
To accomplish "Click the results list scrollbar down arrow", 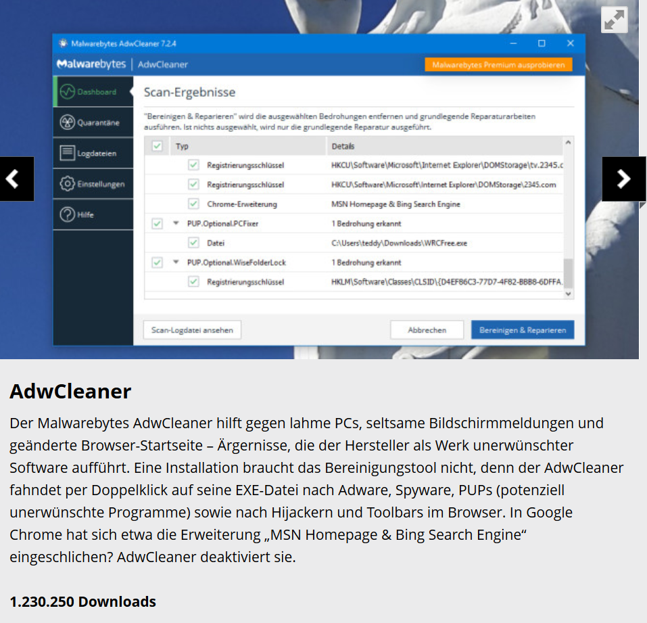I will tap(568, 294).
